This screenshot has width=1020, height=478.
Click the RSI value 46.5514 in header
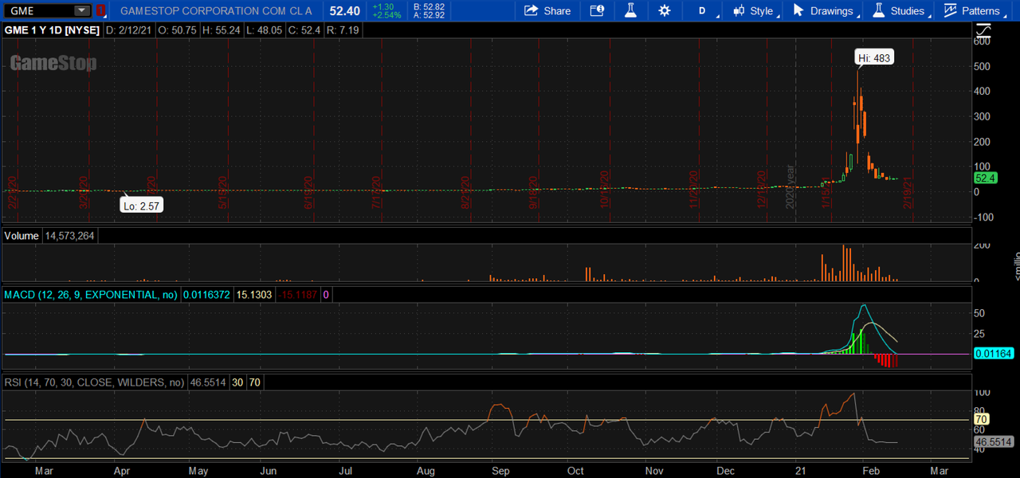click(x=207, y=382)
